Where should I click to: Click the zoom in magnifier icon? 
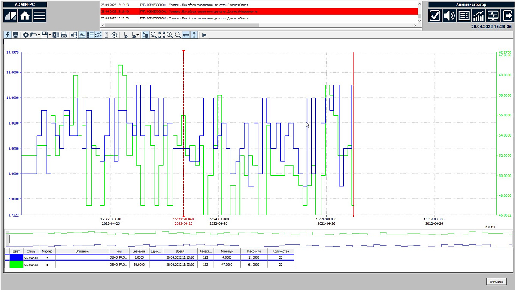click(x=170, y=35)
